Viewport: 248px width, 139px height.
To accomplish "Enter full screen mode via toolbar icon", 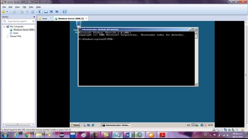I will tap(51, 12).
